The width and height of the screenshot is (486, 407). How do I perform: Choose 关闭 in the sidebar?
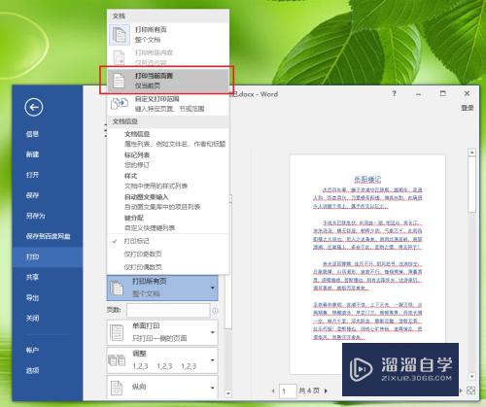(32, 318)
